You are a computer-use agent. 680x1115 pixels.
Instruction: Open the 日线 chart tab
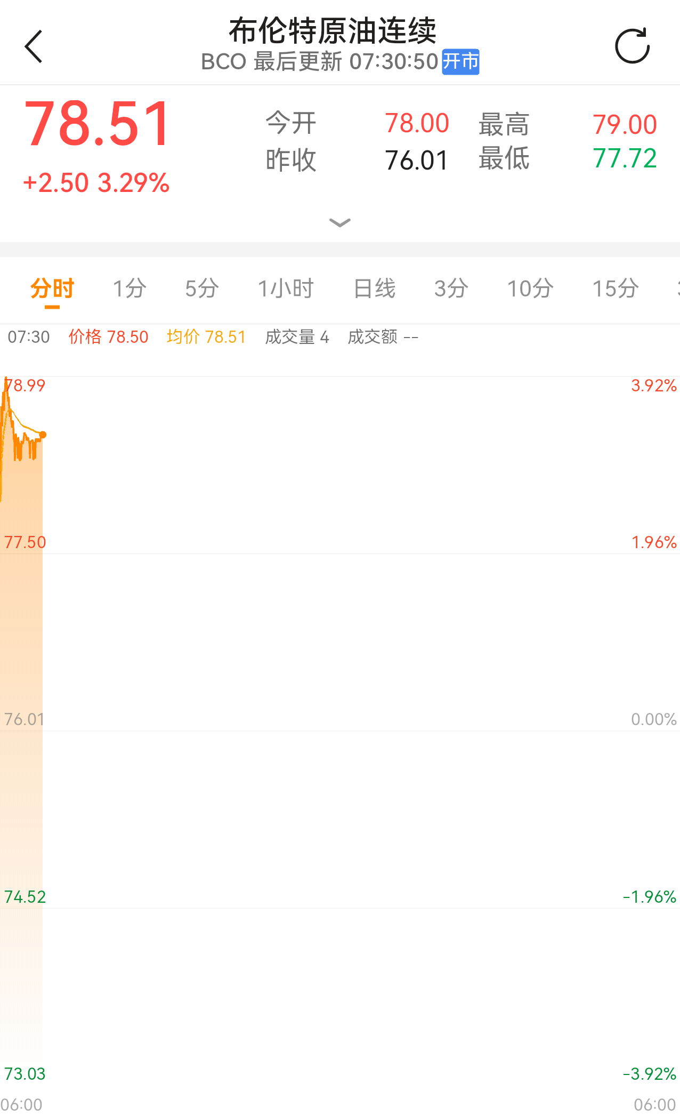click(374, 288)
